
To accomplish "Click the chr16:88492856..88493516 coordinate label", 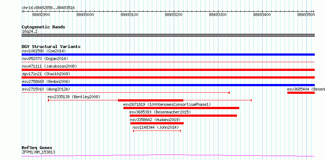I will pyautogui.click(x=48, y=8).
